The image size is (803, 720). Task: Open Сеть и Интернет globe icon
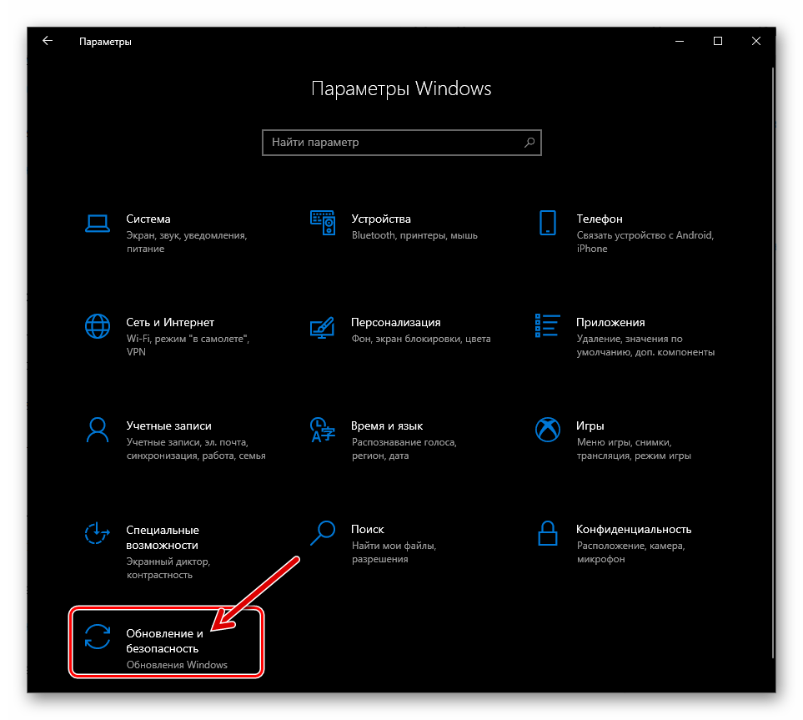coord(98,326)
